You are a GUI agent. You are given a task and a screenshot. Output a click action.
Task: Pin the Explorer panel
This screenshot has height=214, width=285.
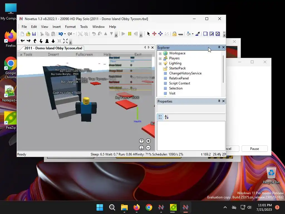click(x=219, y=47)
